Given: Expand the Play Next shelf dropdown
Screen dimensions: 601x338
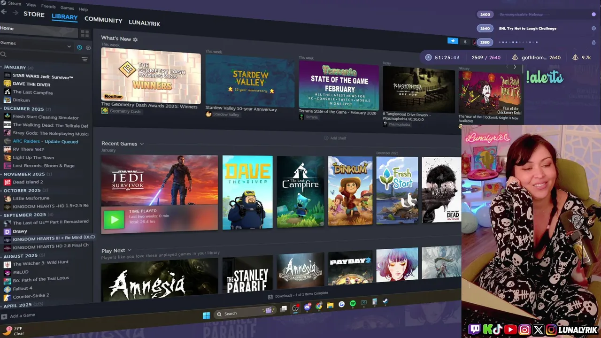Looking at the screenshot, I should click(129, 250).
